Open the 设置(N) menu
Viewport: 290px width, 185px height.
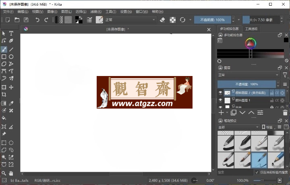tap(126, 12)
